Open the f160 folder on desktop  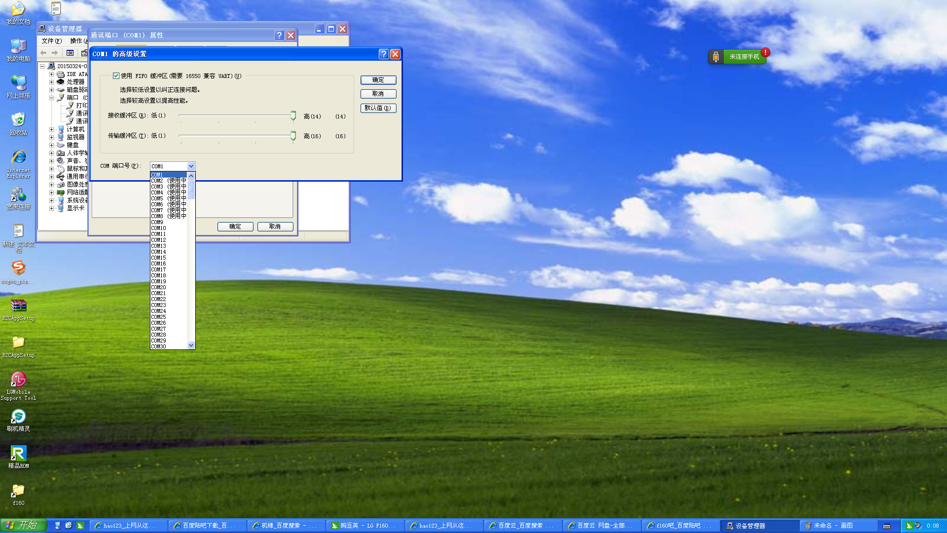pyautogui.click(x=18, y=494)
